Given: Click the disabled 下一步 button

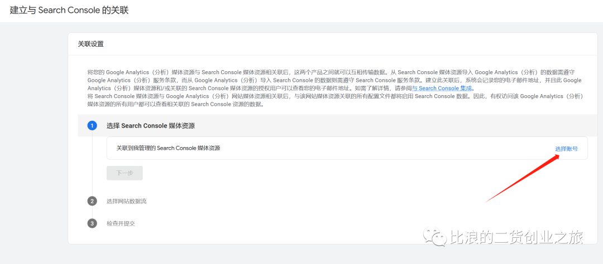Looking at the screenshot, I should pyautogui.click(x=125, y=173).
